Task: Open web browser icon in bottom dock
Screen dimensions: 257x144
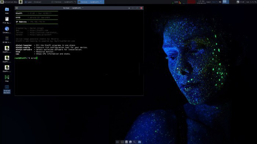Action: coord(130,142)
